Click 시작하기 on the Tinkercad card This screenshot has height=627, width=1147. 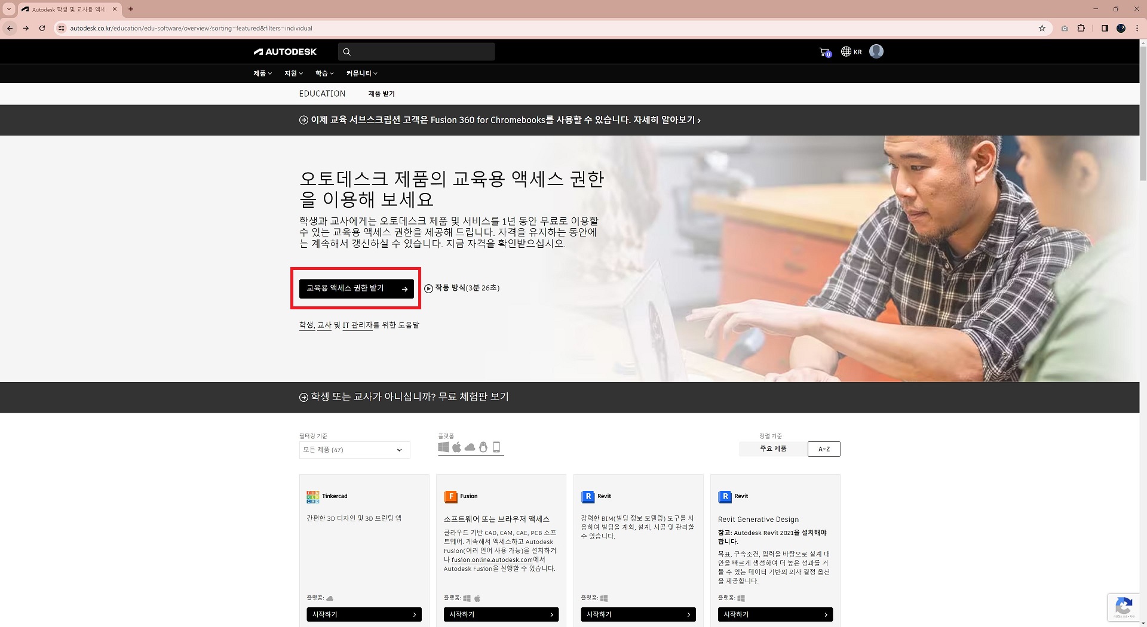(x=364, y=614)
